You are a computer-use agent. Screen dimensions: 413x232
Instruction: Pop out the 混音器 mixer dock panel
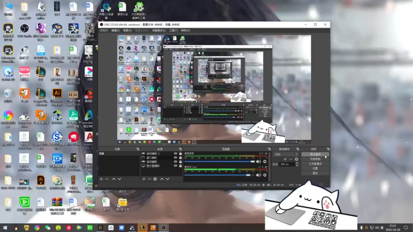click(x=269, y=149)
